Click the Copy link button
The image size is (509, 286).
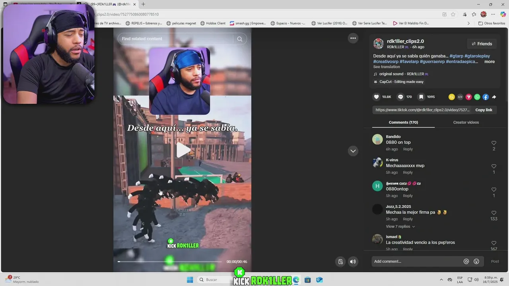coord(484,110)
